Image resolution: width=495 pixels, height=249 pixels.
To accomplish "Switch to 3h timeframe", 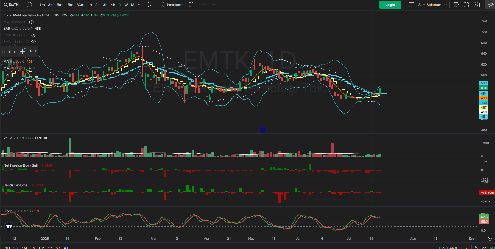I will (105, 5).
